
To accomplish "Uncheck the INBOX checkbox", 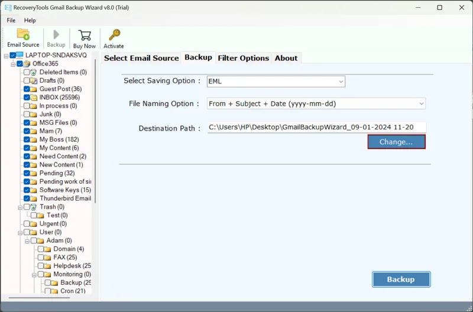I will point(27,97).
